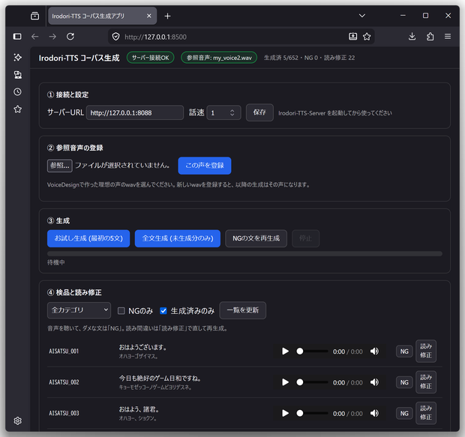Click the この声を登録 button
The height and width of the screenshot is (437, 465).
pyautogui.click(x=205, y=166)
